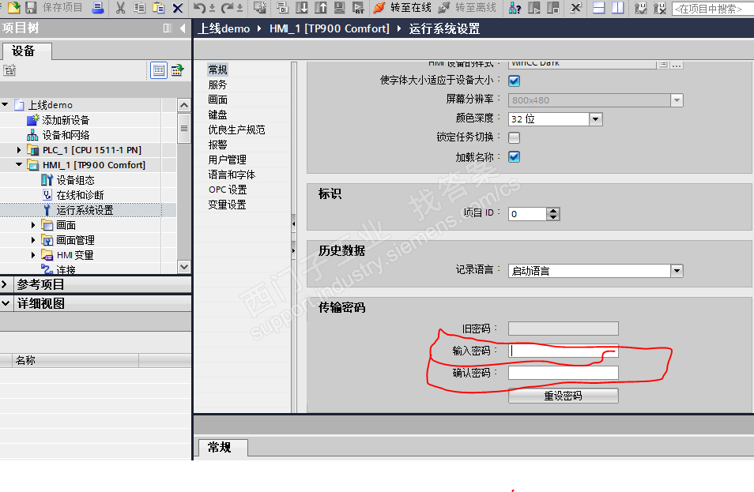Select 用户管理 in settings navigation

tap(227, 160)
